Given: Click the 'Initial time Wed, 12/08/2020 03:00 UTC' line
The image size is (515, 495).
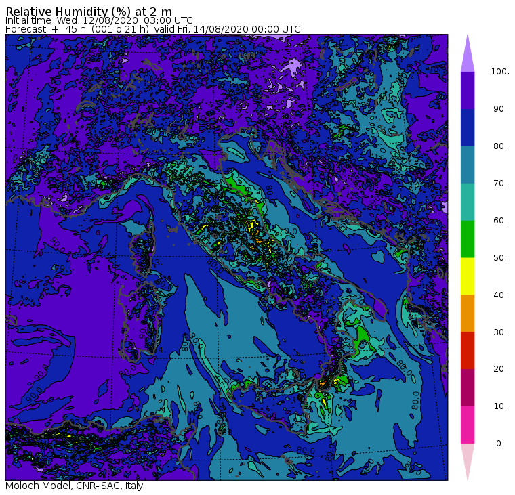Looking at the screenshot, I should [99, 20].
